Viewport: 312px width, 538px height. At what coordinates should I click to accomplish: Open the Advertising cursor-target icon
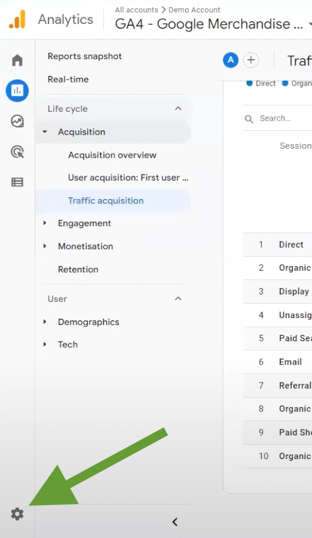pyautogui.click(x=17, y=152)
